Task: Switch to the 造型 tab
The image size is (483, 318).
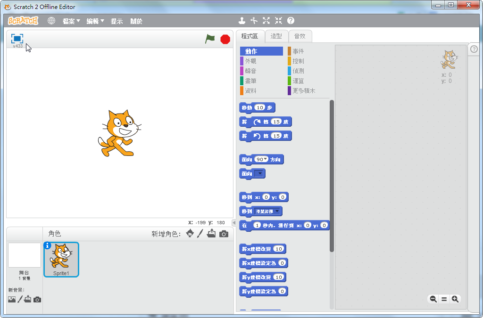Action: (276, 36)
